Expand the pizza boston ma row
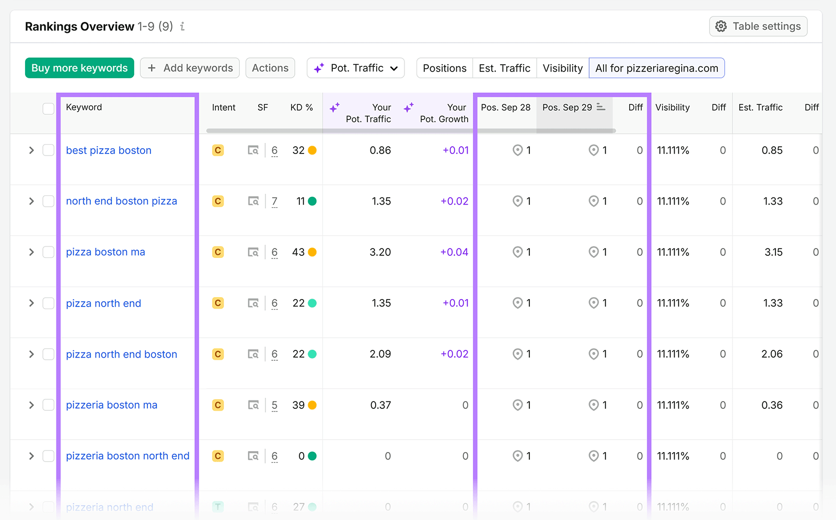Image resolution: width=836 pixels, height=520 pixels. [31, 252]
